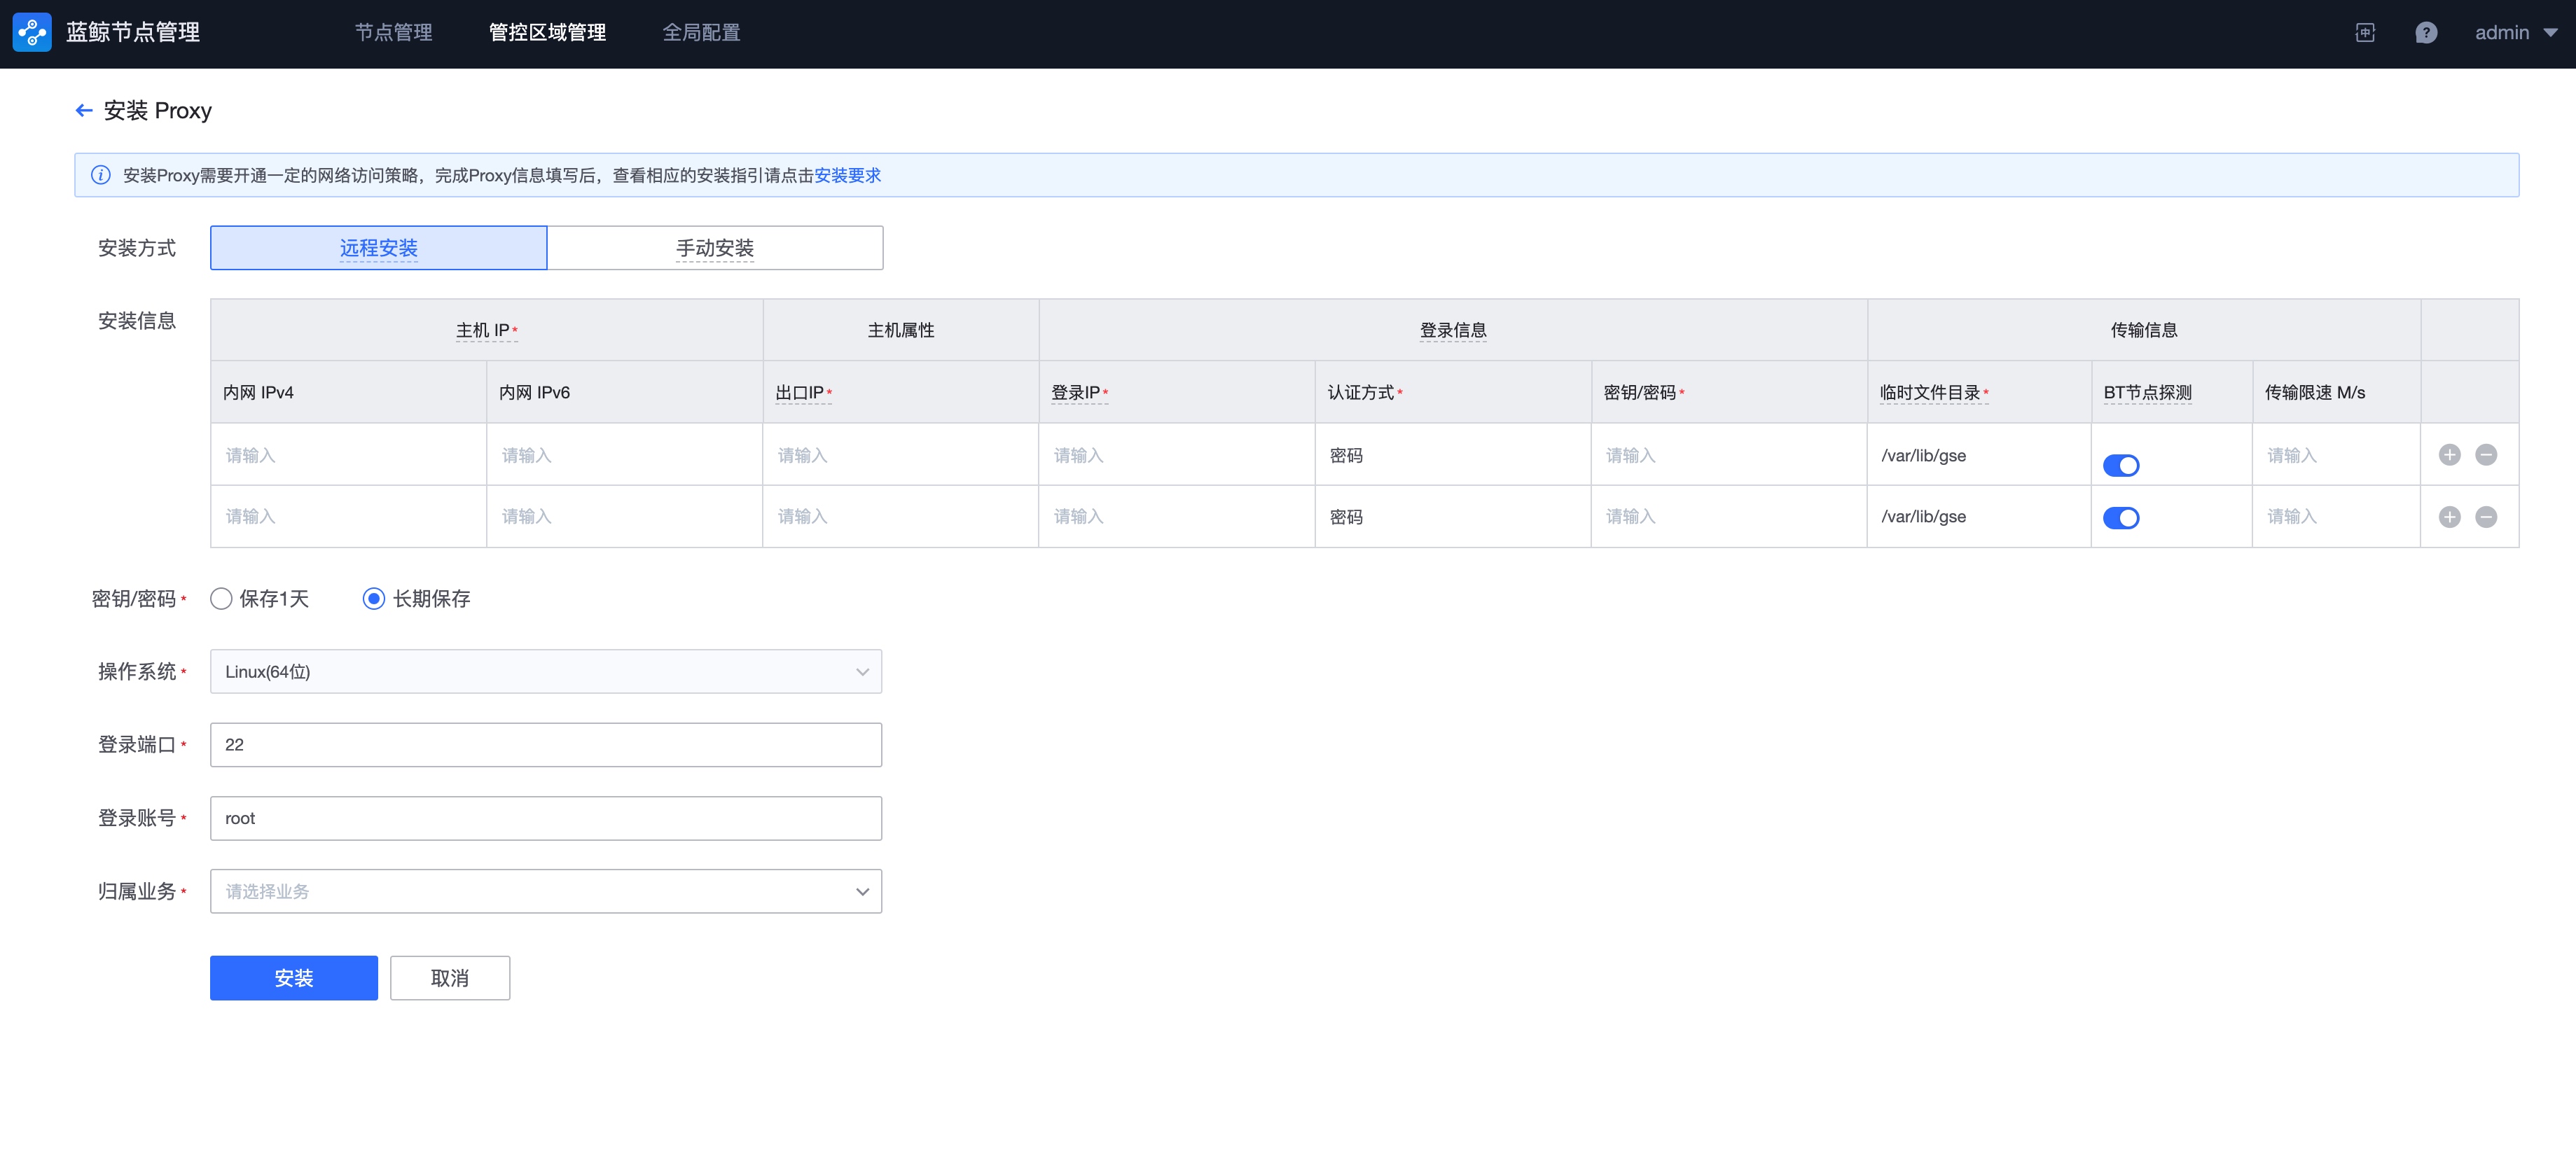Click the 安装 button to proceed
Image resolution: width=2576 pixels, height=1158 pixels.
click(294, 977)
